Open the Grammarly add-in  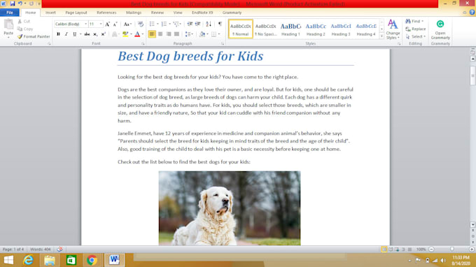click(440, 29)
